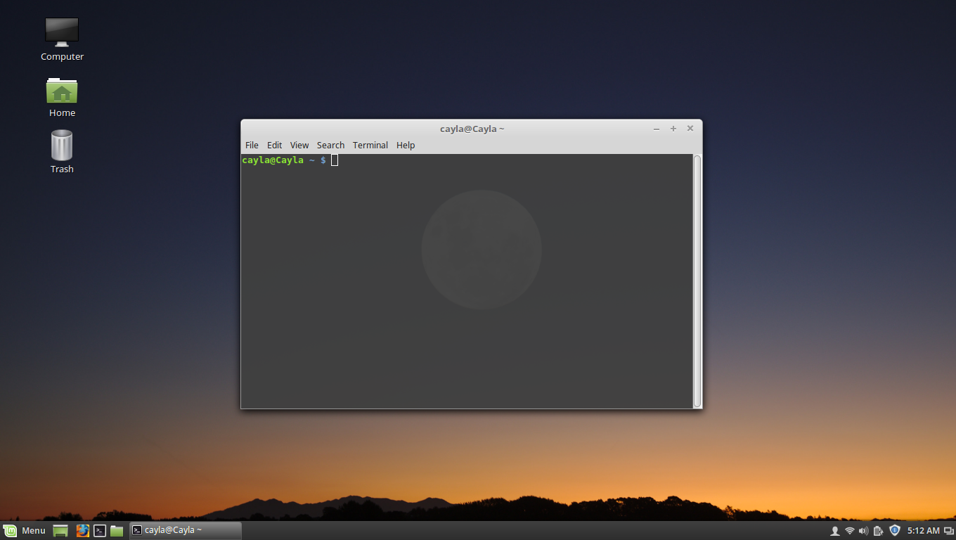
Task: Open Firefox from the taskbar
Action: point(82,529)
